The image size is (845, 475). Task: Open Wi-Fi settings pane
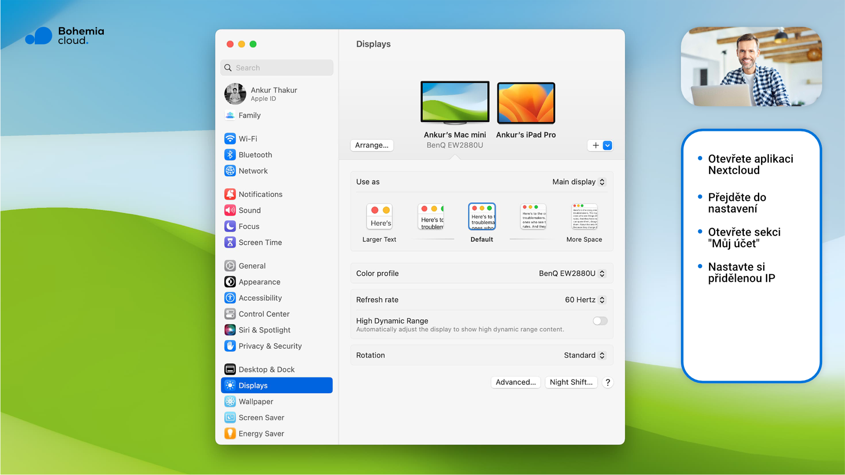277,139
